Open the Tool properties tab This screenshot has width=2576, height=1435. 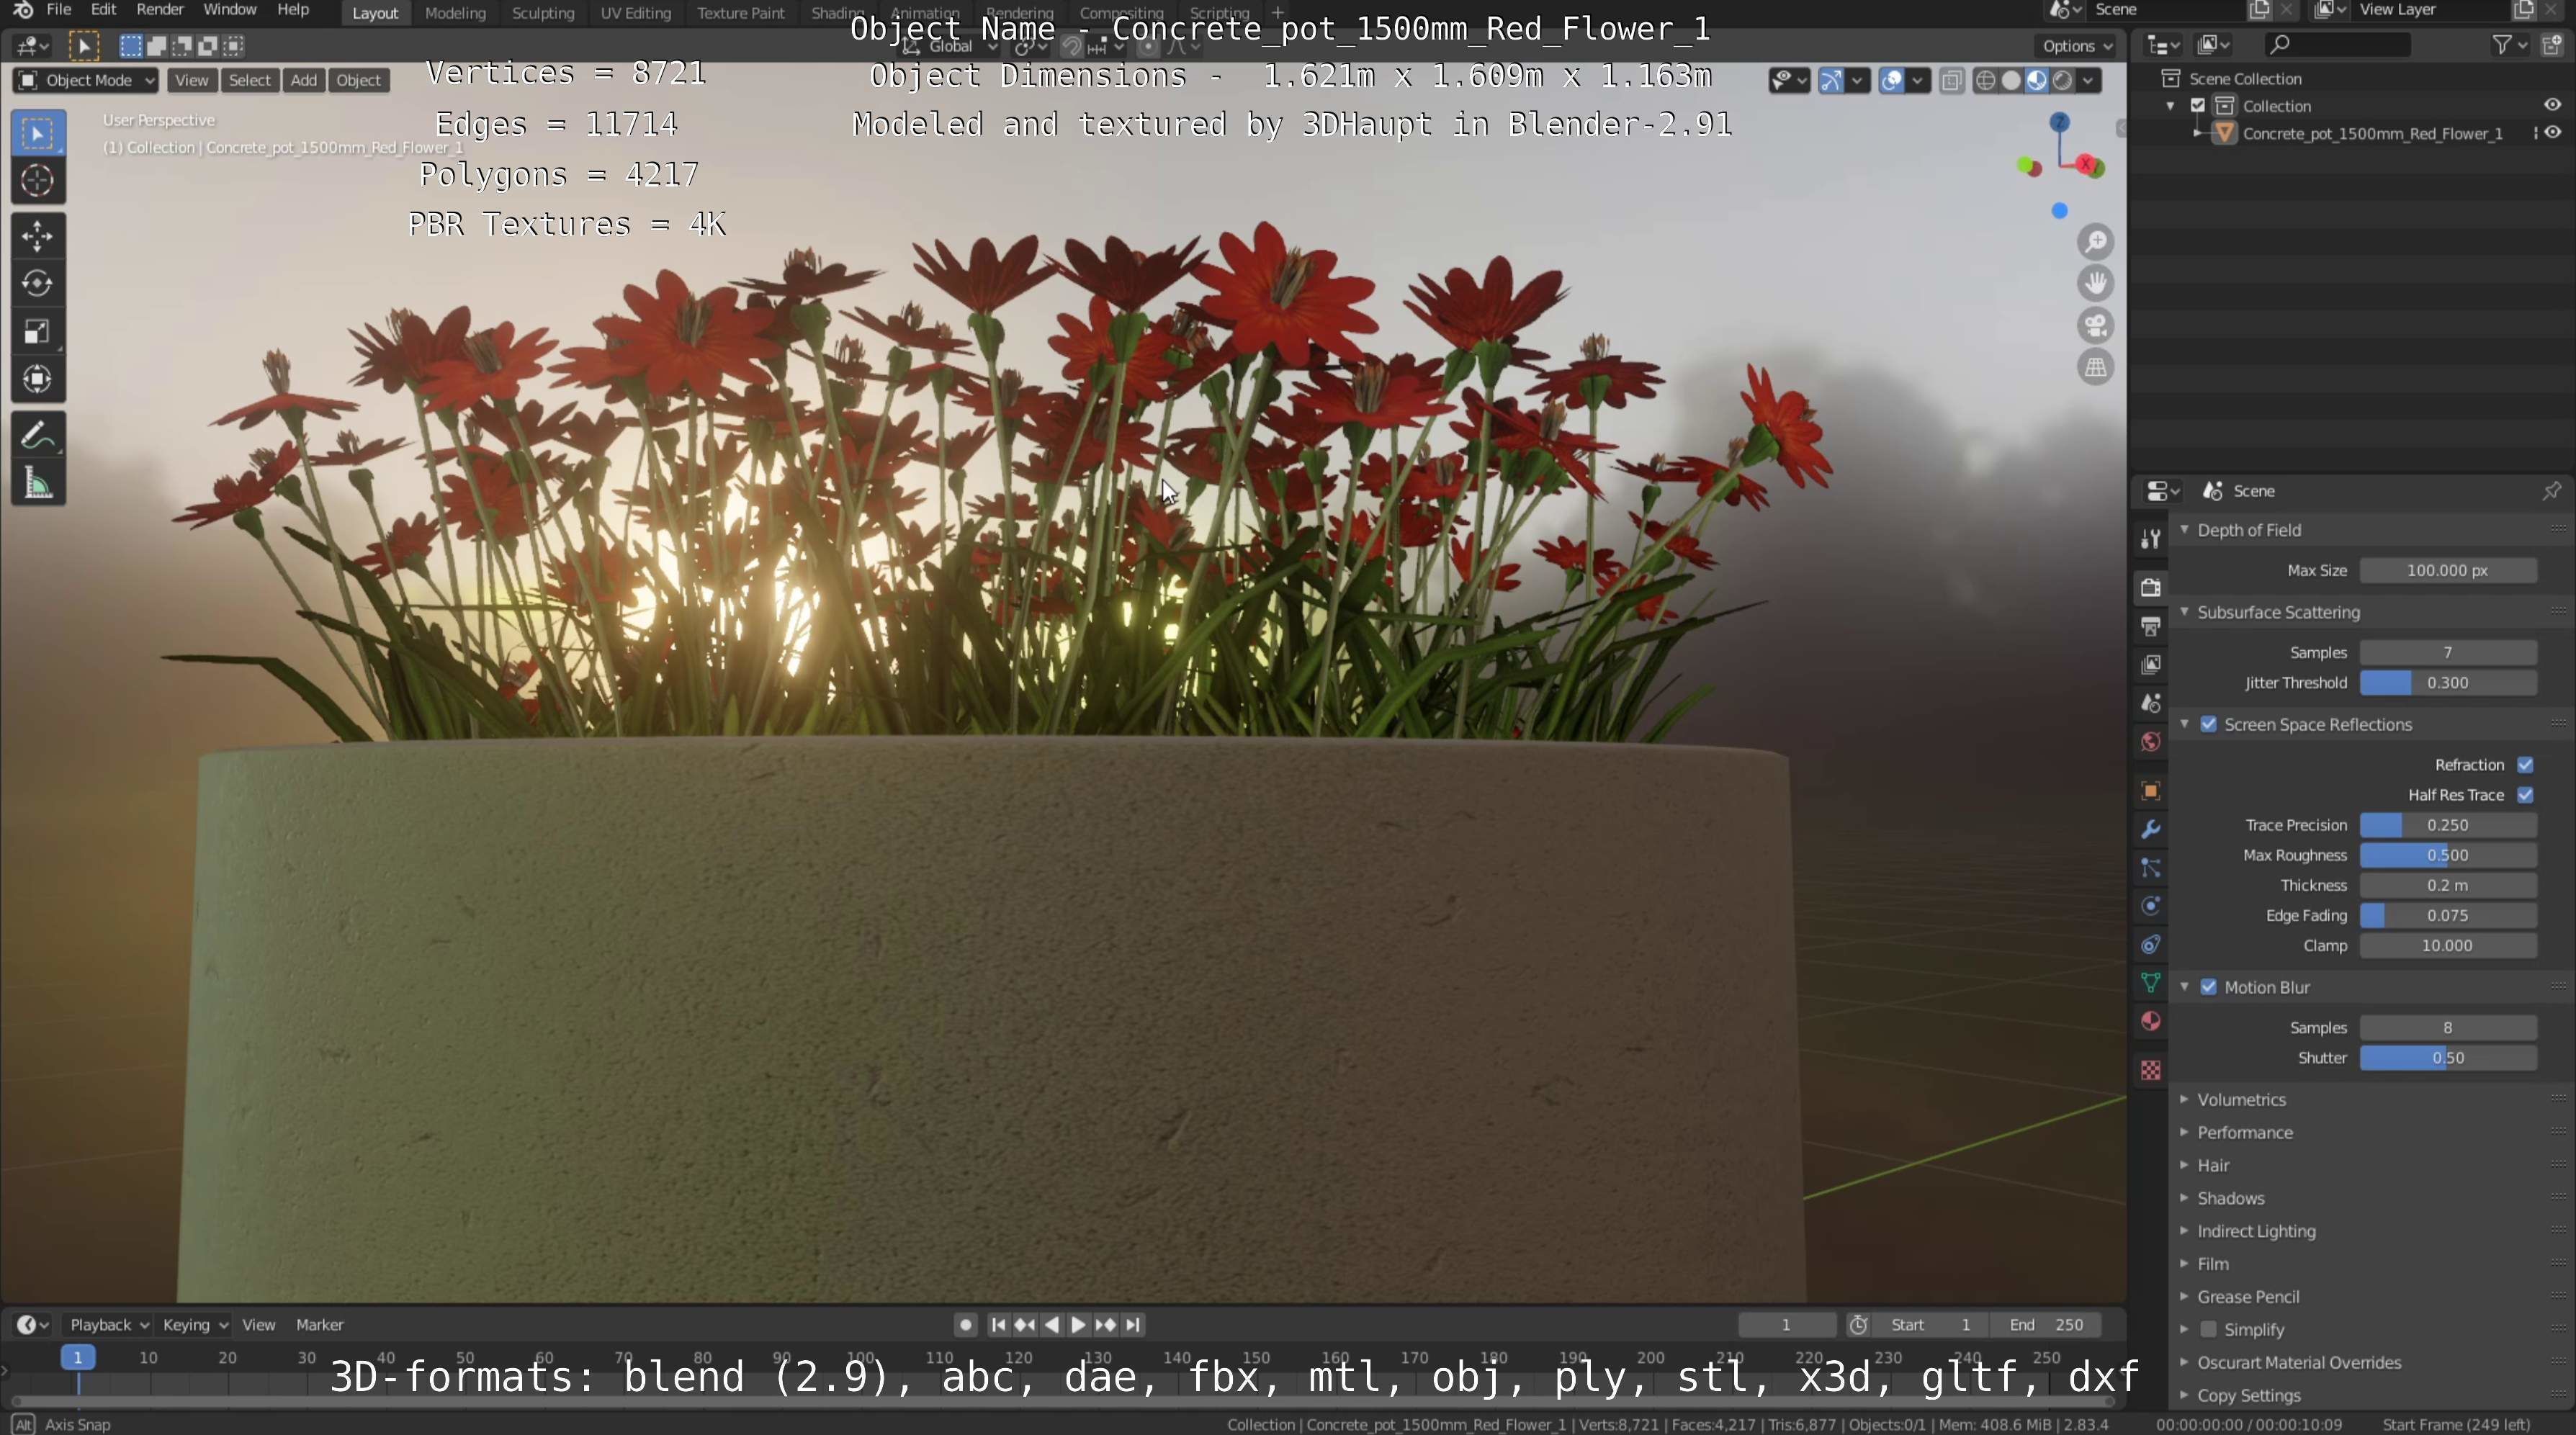[x=2151, y=538]
